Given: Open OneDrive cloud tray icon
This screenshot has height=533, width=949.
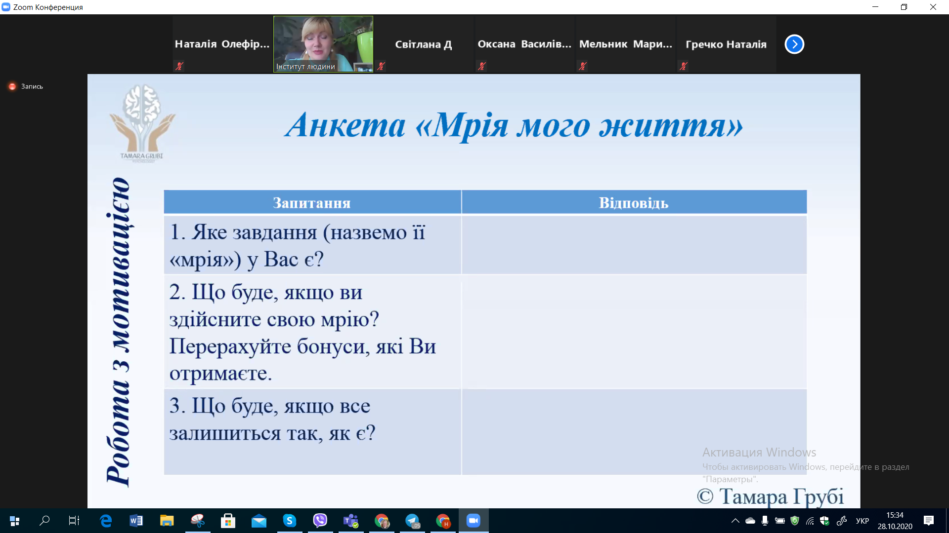Looking at the screenshot, I should [x=750, y=521].
